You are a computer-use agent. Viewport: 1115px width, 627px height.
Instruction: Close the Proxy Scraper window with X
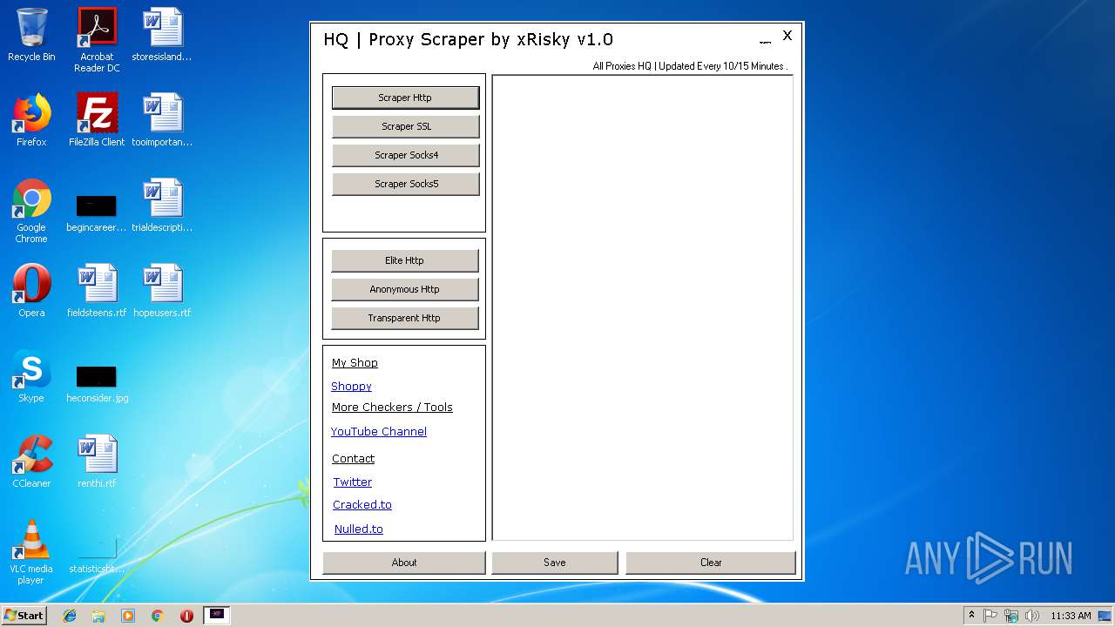point(787,35)
